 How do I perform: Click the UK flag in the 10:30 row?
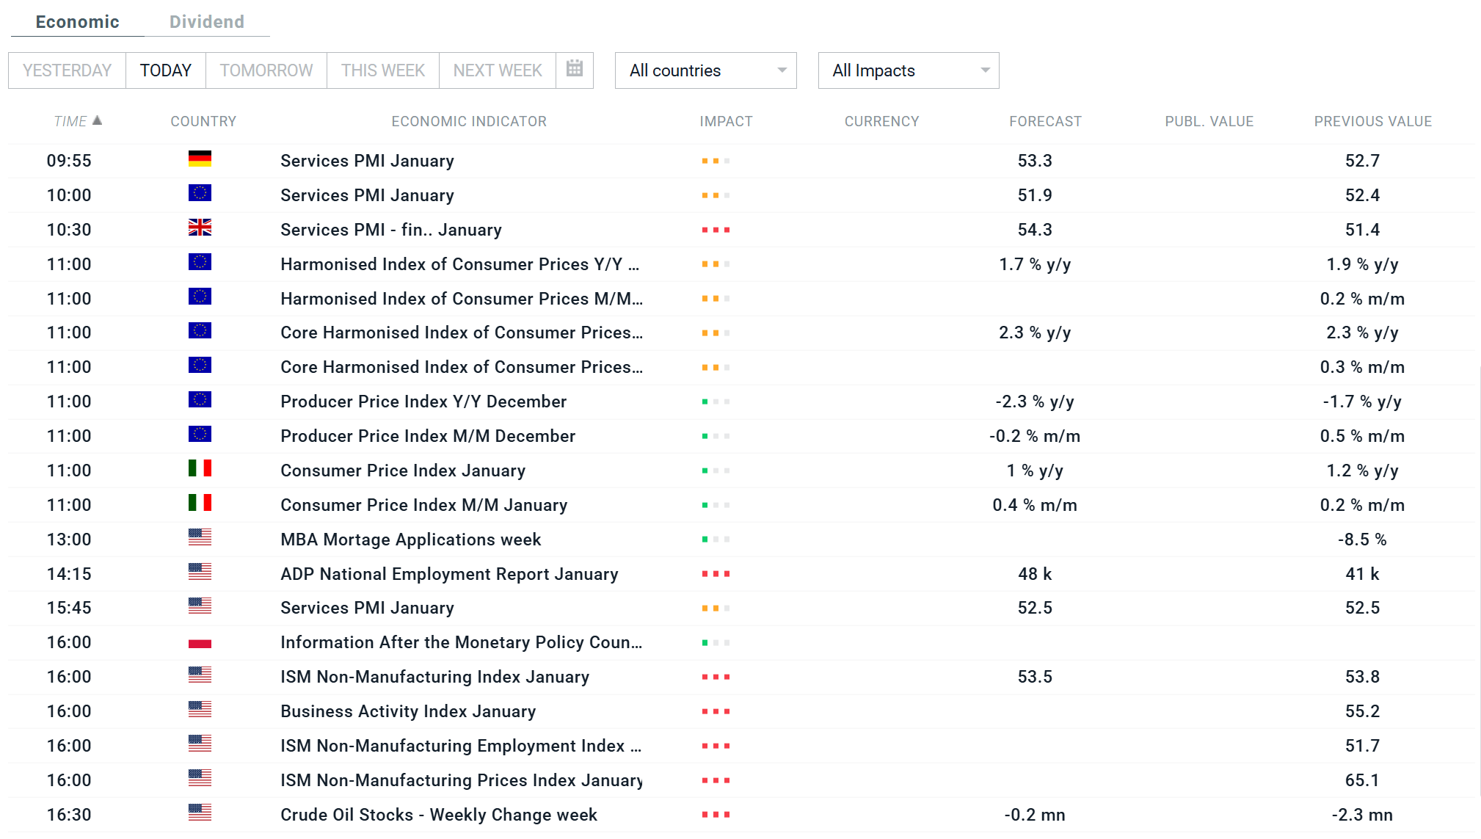(x=200, y=228)
